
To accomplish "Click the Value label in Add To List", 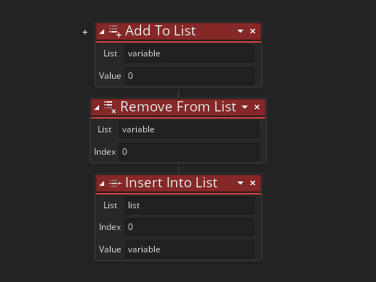I will pos(110,76).
